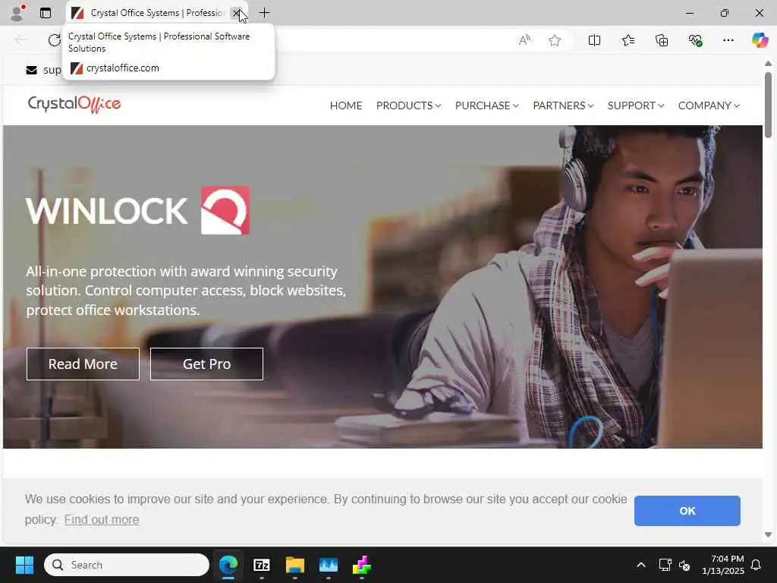Viewport: 777px width, 583px height.
Task: Open File Explorer from the taskbar
Action: [x=295, y=565]
